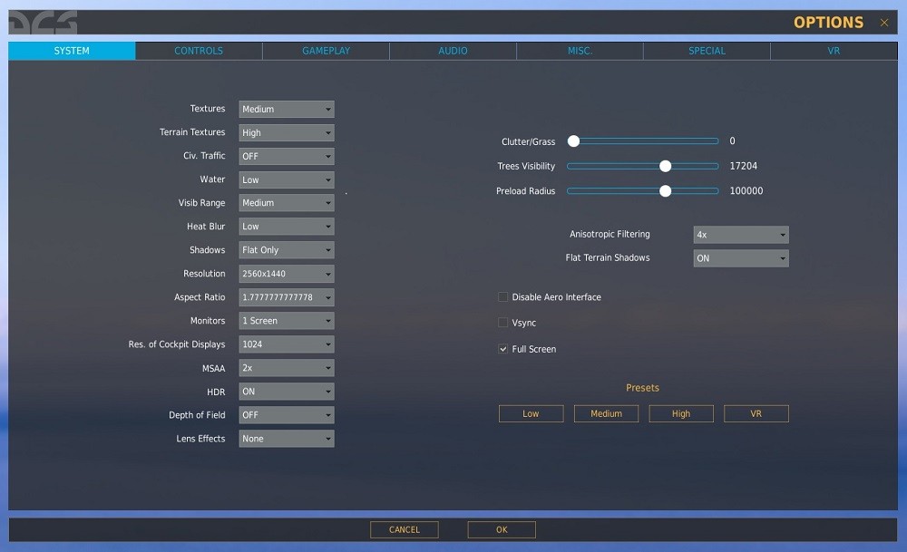Switch to the Controls tab
Screen dimensions: 907x552
(x=199, y=51)
